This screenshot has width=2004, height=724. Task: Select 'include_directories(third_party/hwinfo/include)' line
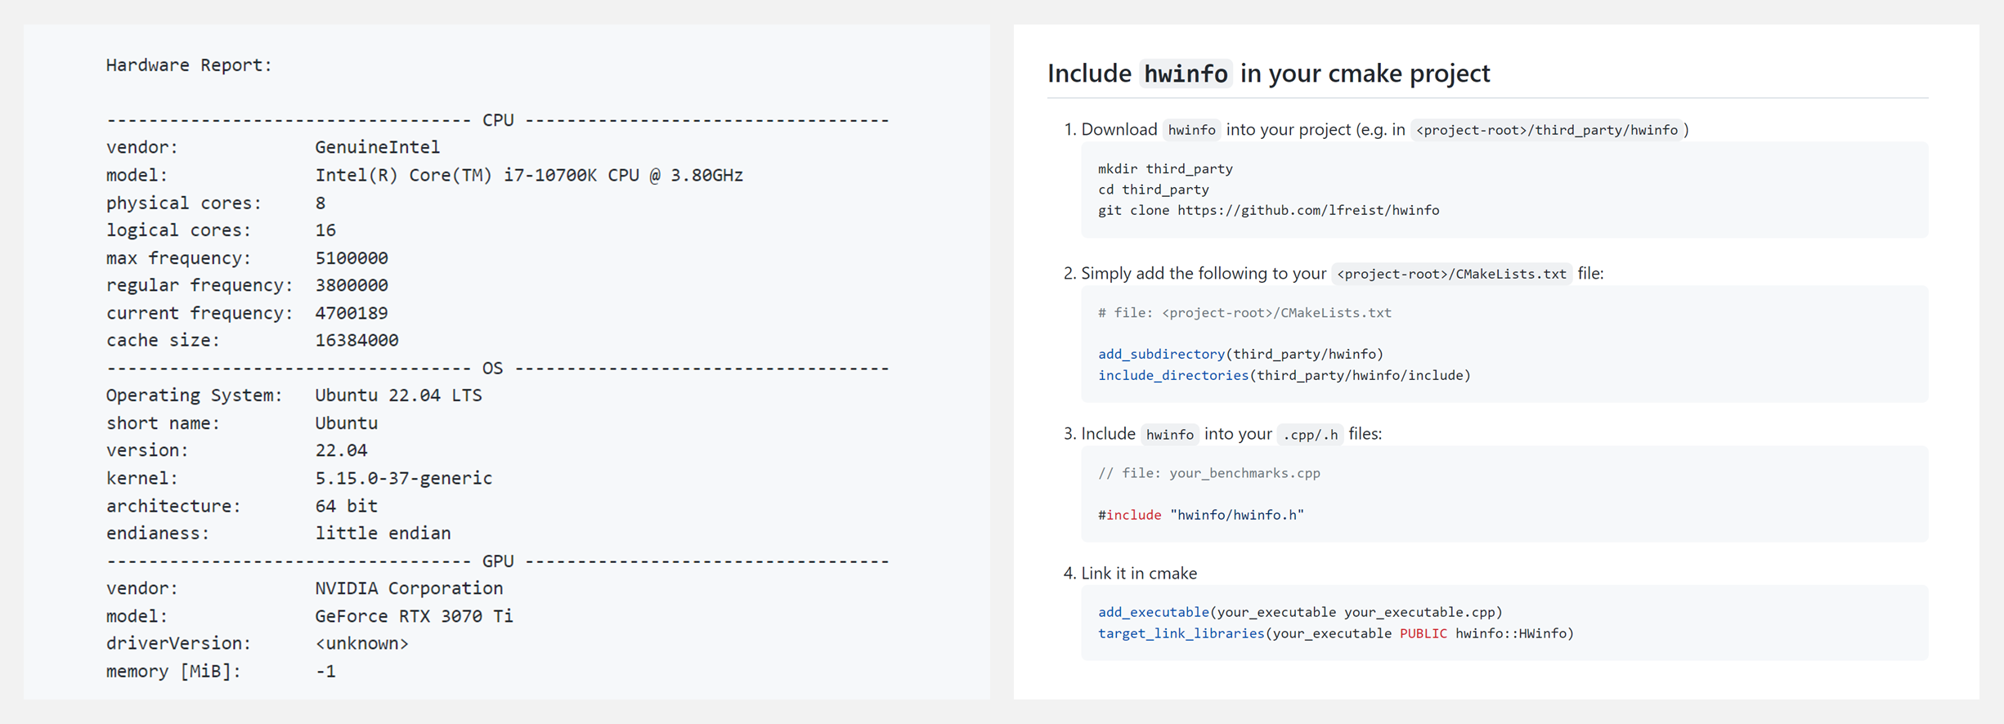coord(1284,375)
